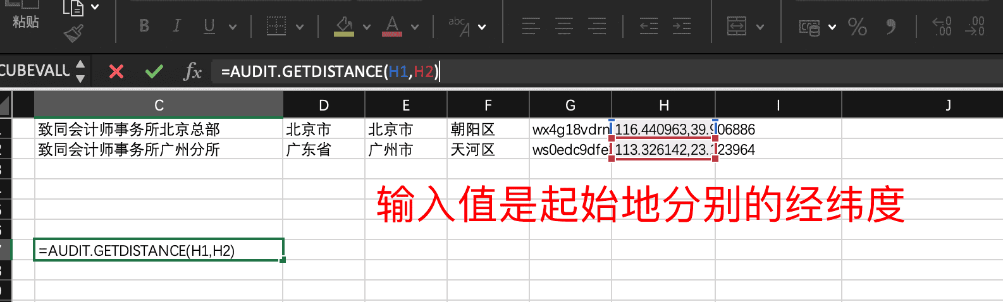The image size is (1003, 302).
Task: Click the text orientation abc icon
Action: coord(459,27)
